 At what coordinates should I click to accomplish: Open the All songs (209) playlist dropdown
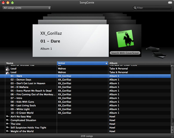click(26, 8)
